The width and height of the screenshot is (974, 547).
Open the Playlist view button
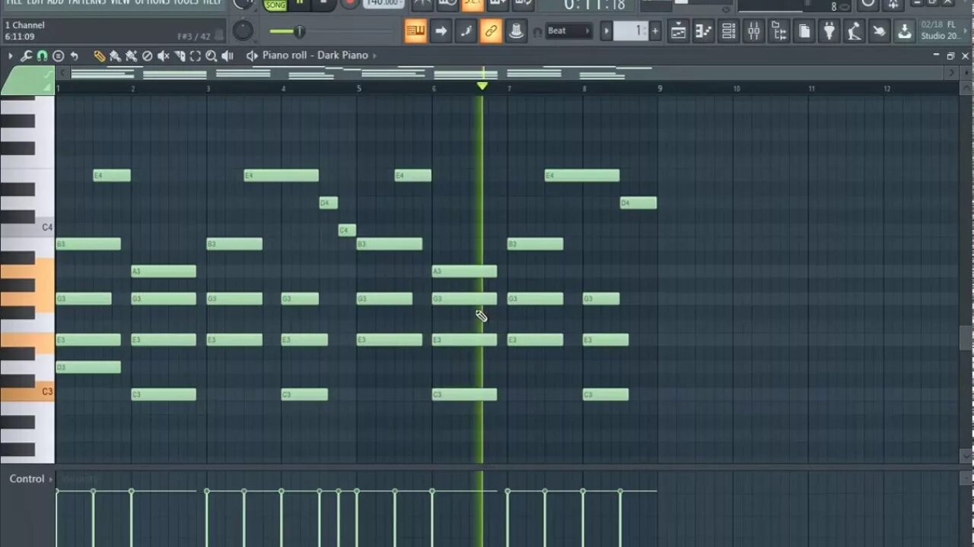(x=678, y=31)
